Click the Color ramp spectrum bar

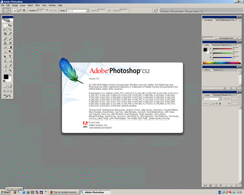[x=222, y=63]
